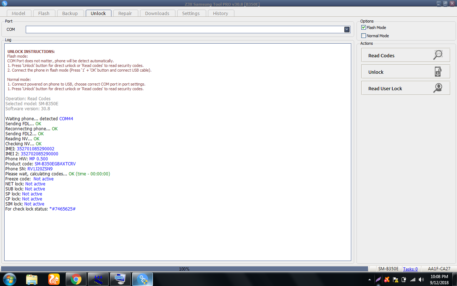Click Phone HW value MP 0.500
The width and height of the screenshot is (457, 286).
[x=39, y=159]
